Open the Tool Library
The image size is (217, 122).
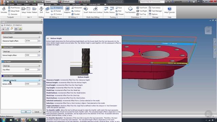[x=155, y=8]
